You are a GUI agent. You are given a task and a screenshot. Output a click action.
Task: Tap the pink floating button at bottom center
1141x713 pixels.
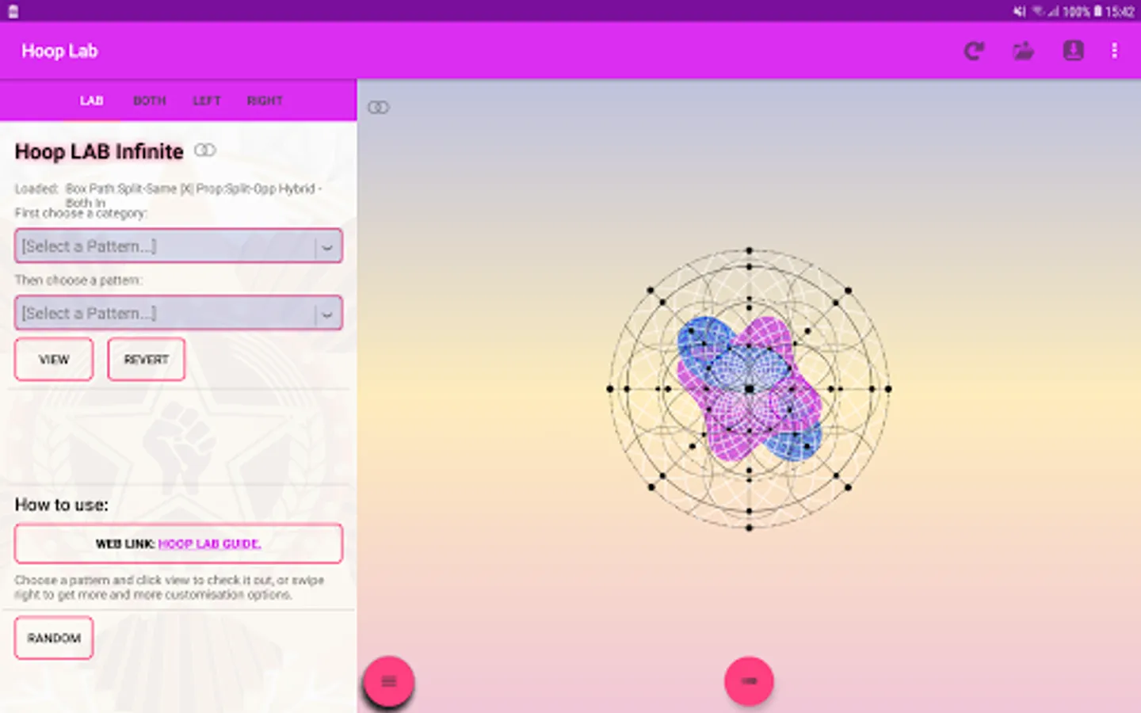749,681
